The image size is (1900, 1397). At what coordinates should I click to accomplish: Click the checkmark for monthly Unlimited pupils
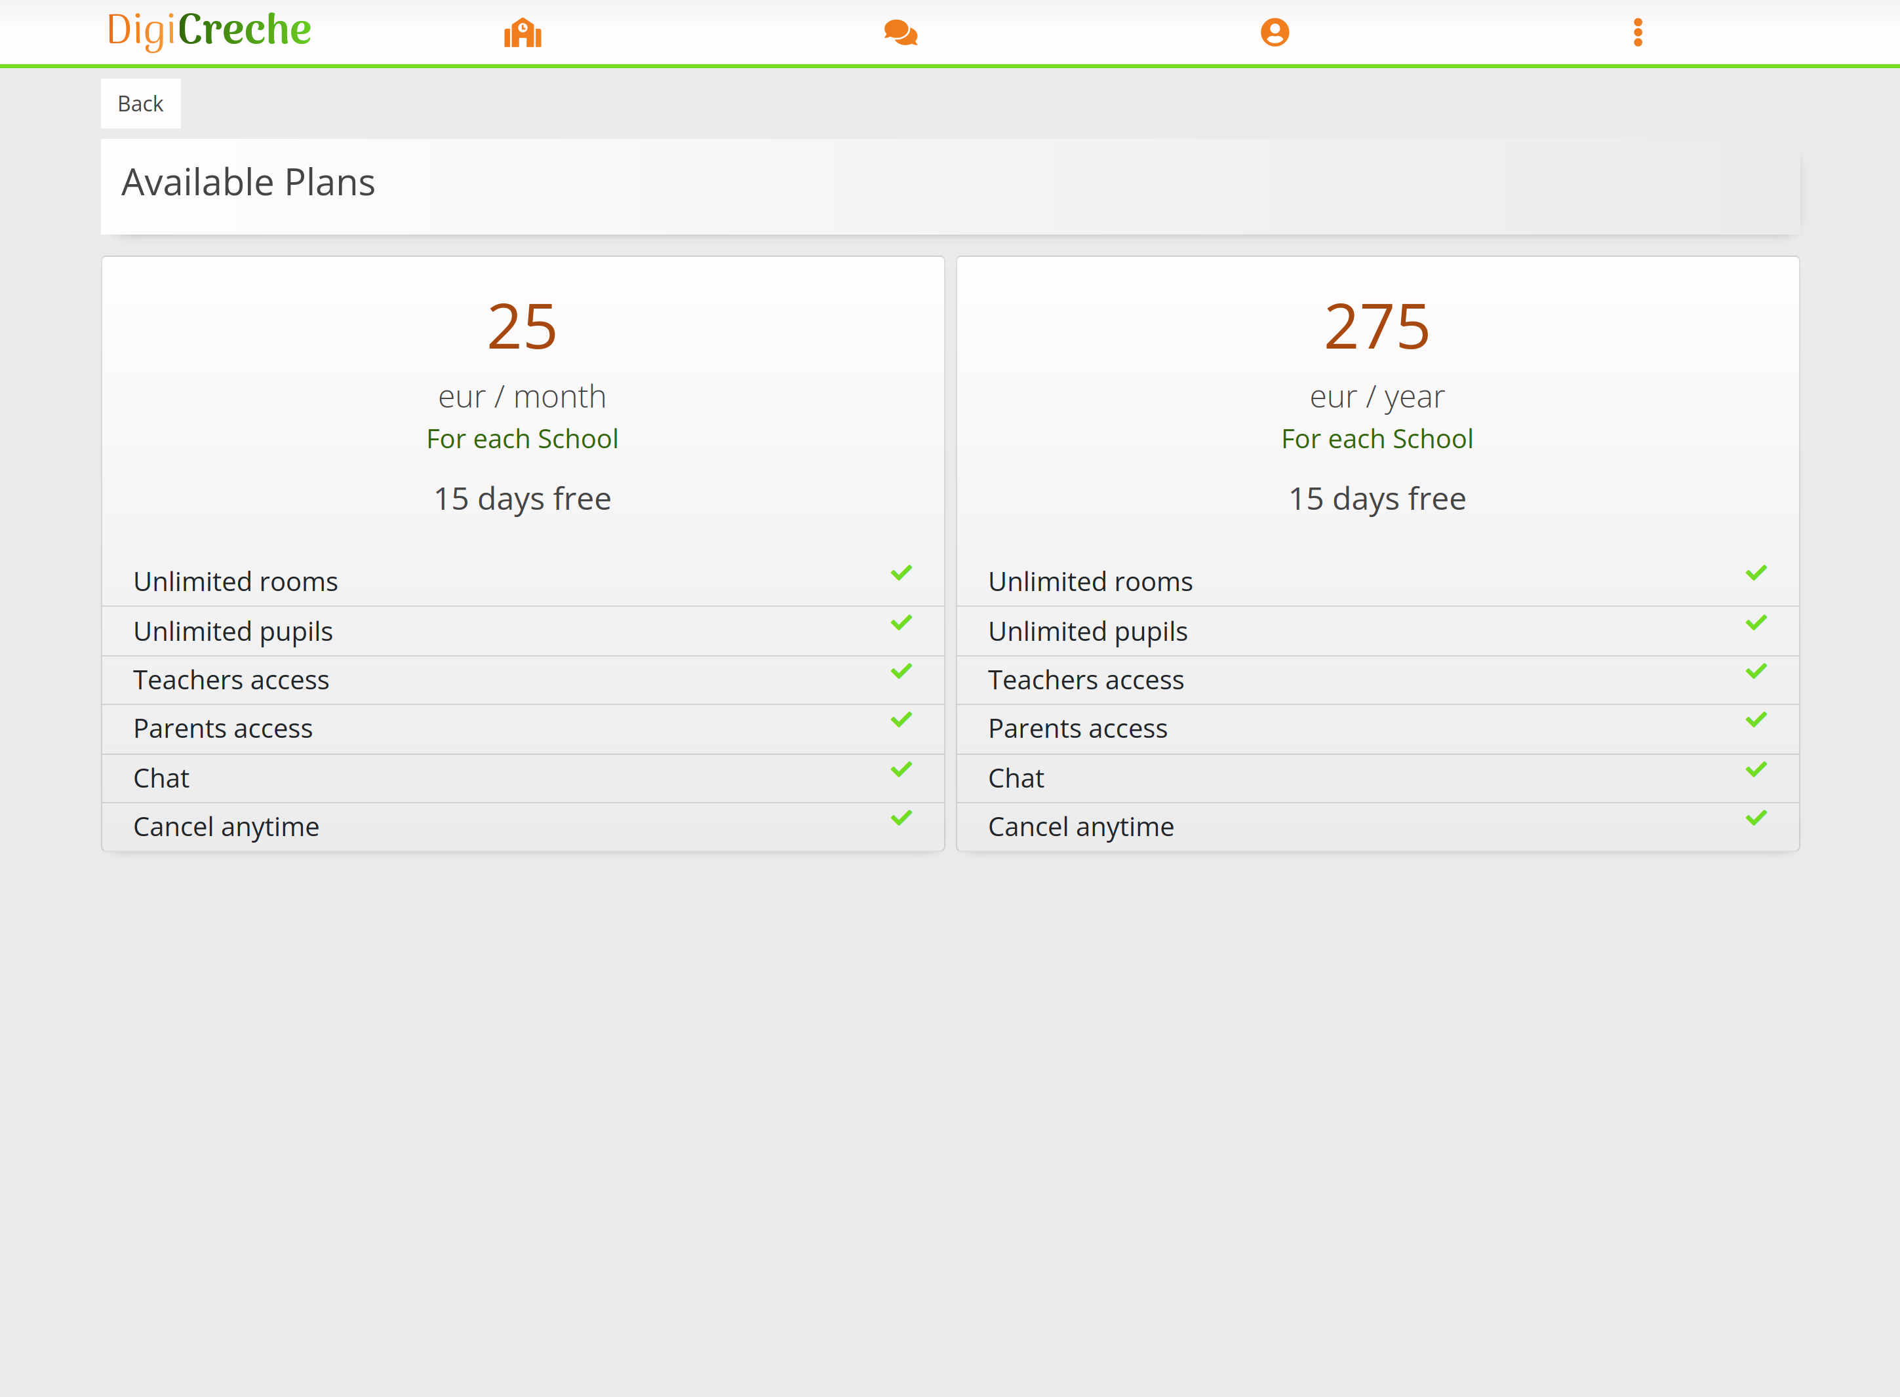(x=901, y=622)
